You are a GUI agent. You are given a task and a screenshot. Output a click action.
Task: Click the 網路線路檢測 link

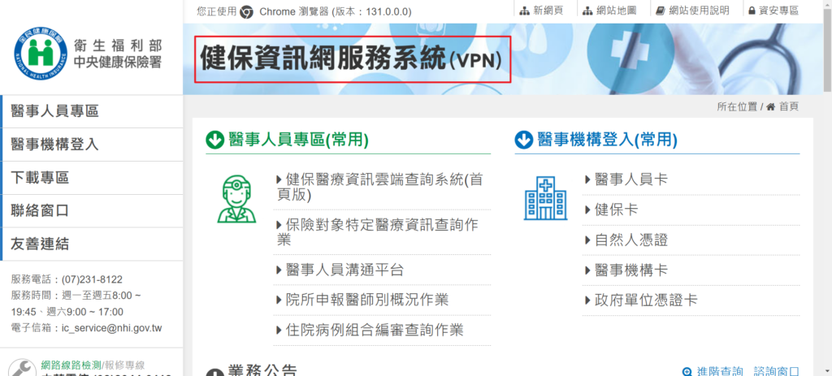point(71,365)
